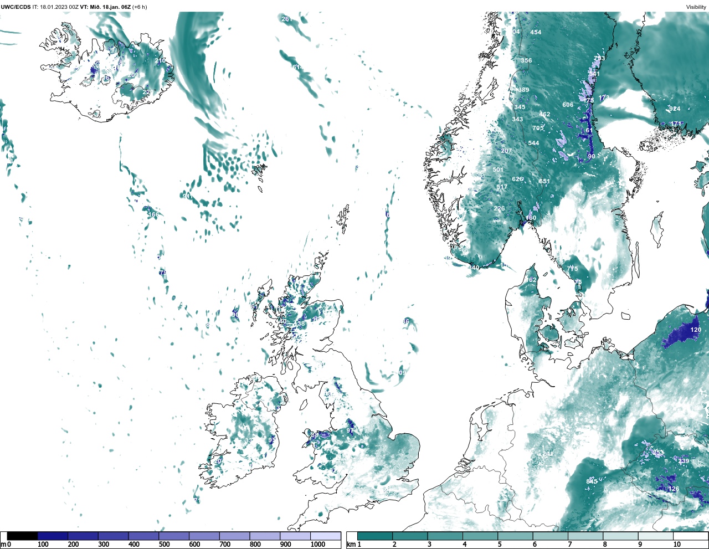This screenshot has width=709, height=549.
Task: Click the 500–600 m legend swatch
Action: point(174,536)
